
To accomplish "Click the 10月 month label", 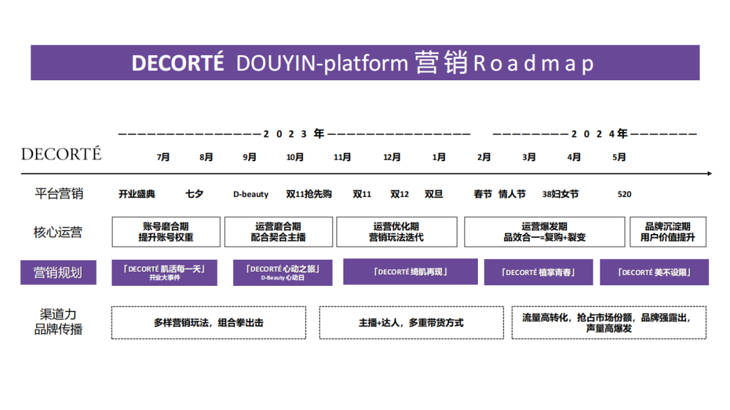I will 295,157.
